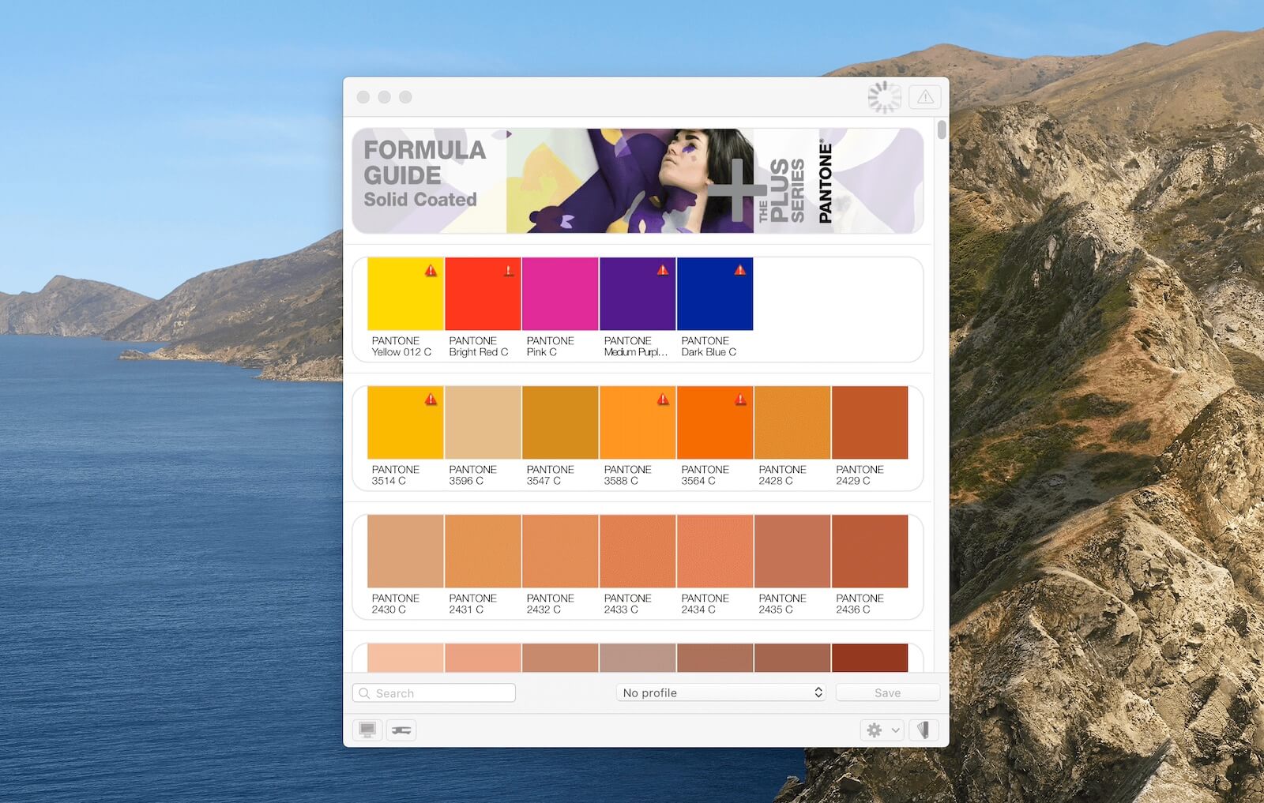
Task: Click the Save button
Action: click(x=887, y=692)
